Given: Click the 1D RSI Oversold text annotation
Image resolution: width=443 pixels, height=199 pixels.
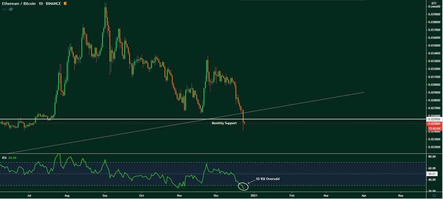Looking at the screenshot, I should point(268,179).
